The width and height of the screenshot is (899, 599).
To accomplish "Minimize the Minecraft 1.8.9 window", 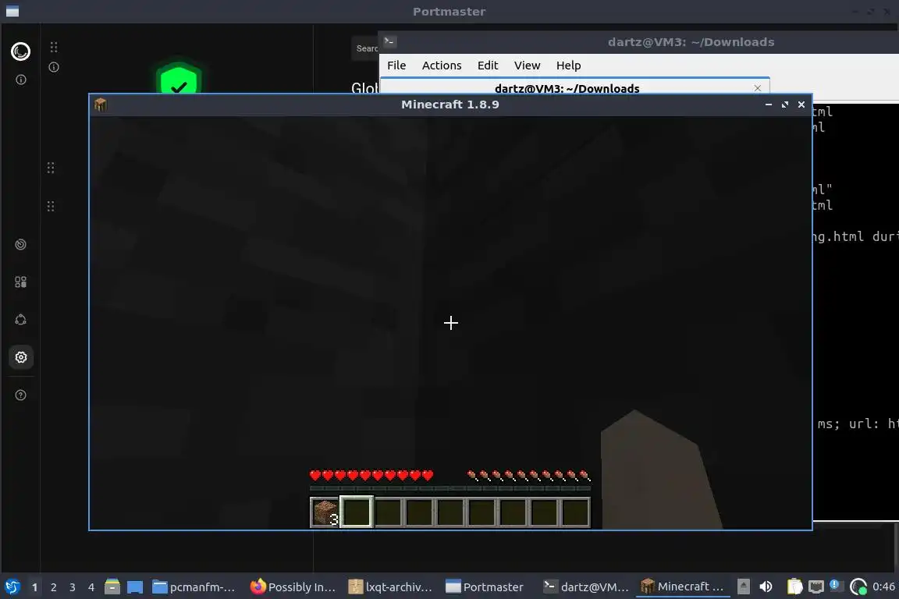I will click(x=768, y=105).
